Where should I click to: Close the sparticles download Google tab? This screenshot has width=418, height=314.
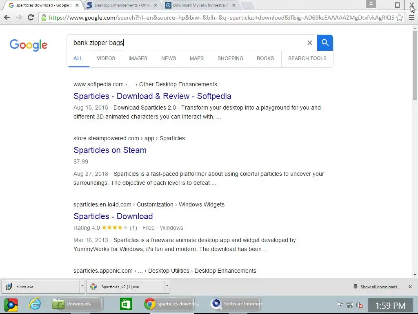point(77,5)
